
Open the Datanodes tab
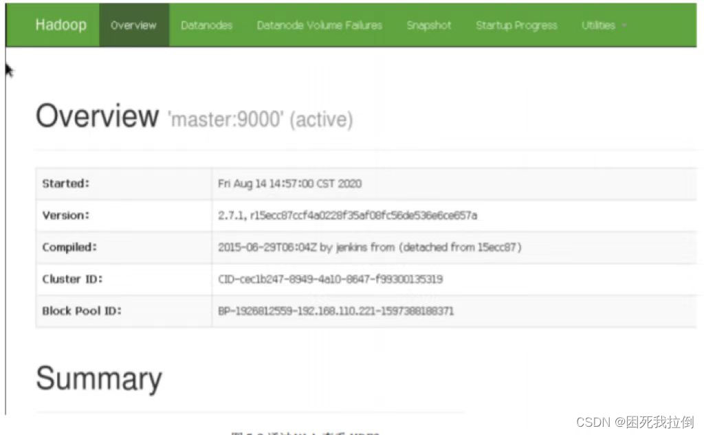point(206,25)
